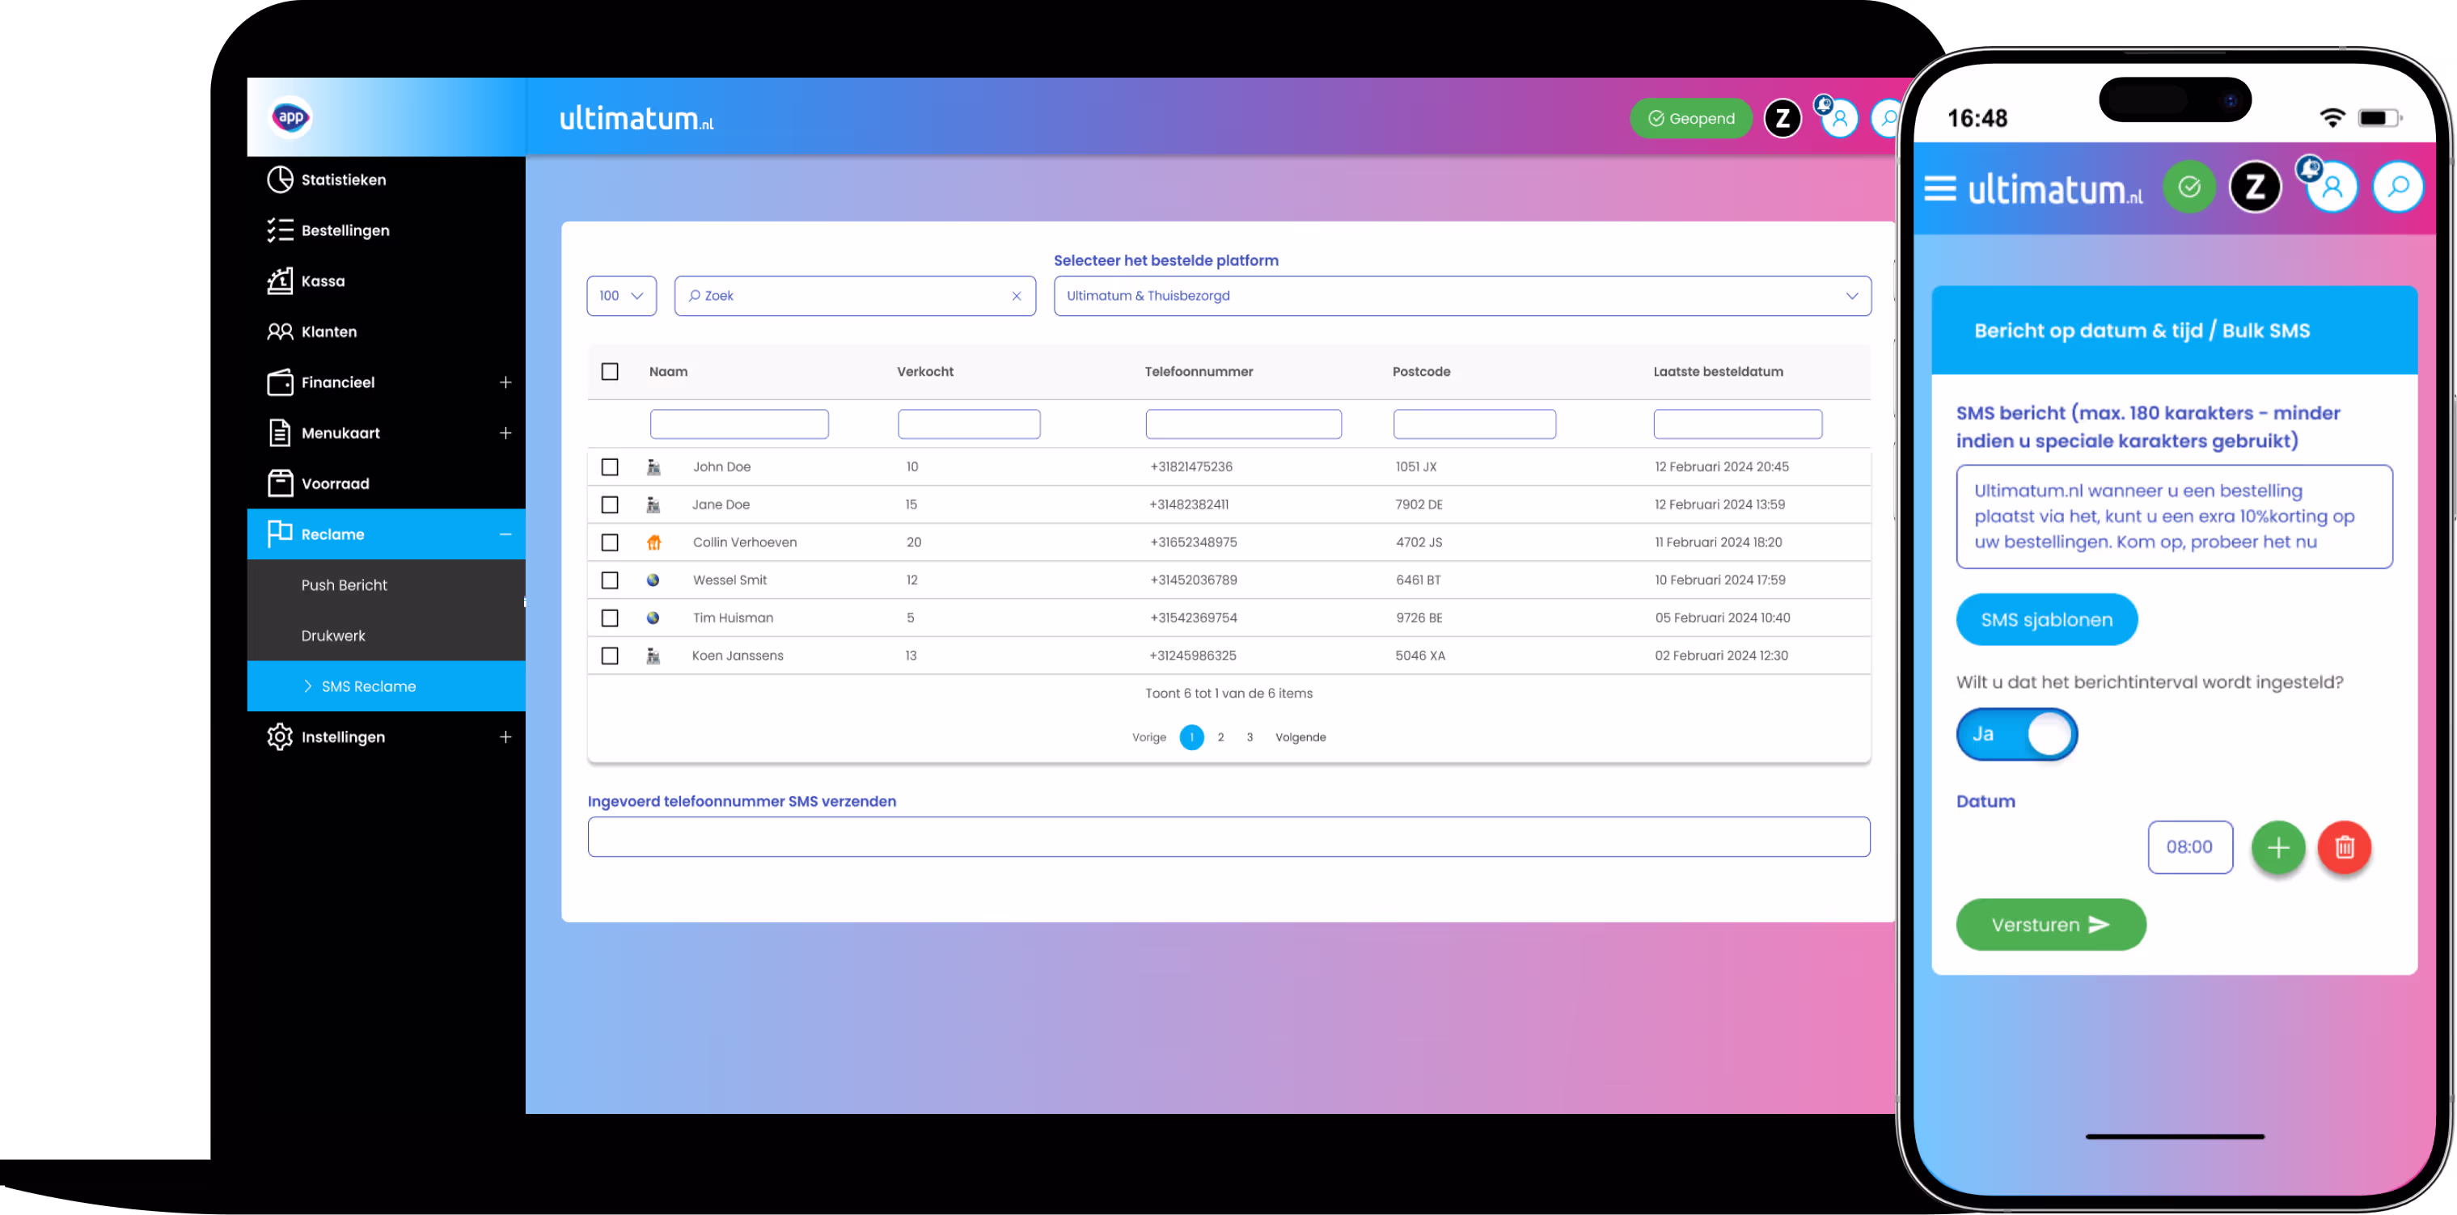Open the 100 rows-per-page dropdown
Image resolution: width=2457 pixels, height=1215 pixels.
621,296
